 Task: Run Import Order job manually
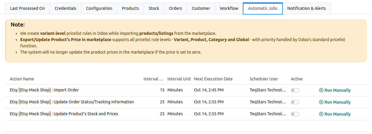point(335,90)
